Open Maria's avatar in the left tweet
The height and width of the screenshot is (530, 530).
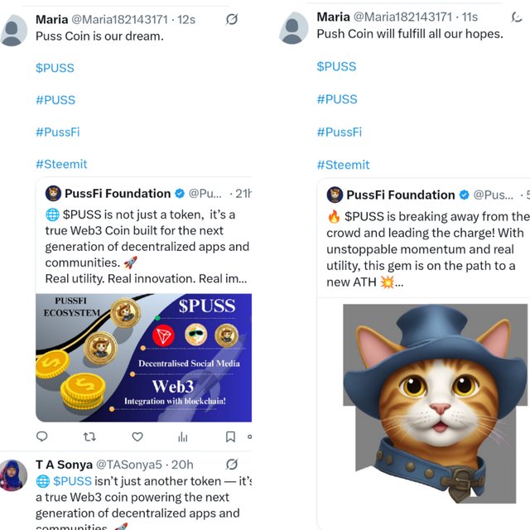(14, 31)
